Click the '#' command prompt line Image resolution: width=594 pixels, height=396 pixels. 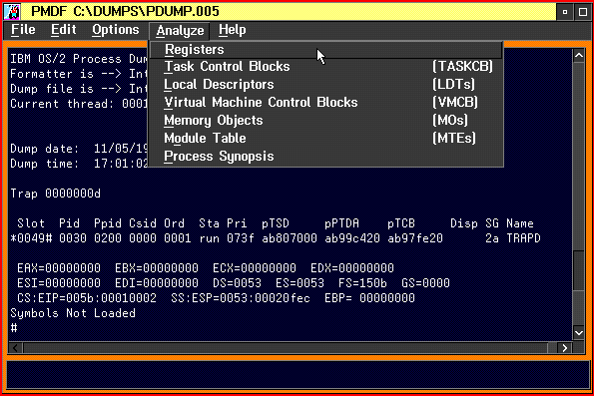click(x=14, y=328)
